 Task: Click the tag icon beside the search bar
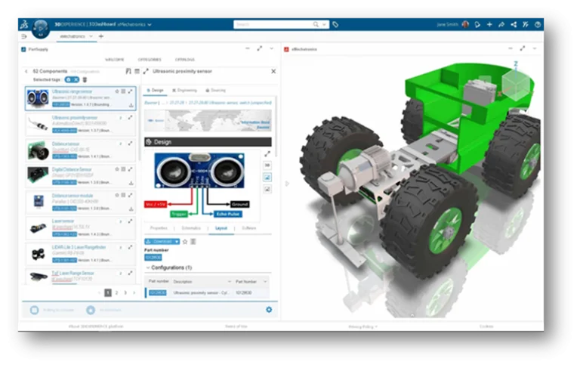coord(335,24)
